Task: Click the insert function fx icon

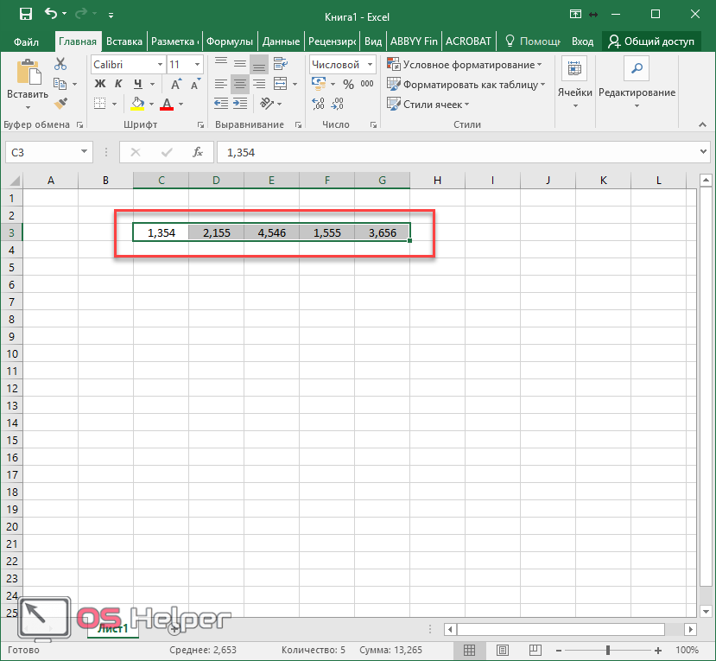Action: pos(197,152)
